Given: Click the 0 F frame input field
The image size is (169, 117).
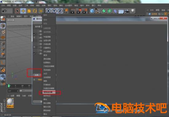Looking at the screenshot, I should pos(13,91).
